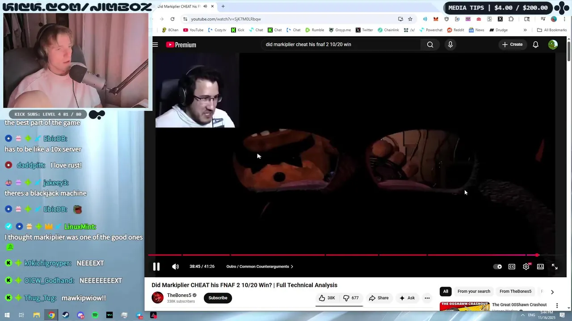The height and width of the screenshot is (321, 572).
Task: Click the install/cast icon in address bar
Action: click(400, 19)
